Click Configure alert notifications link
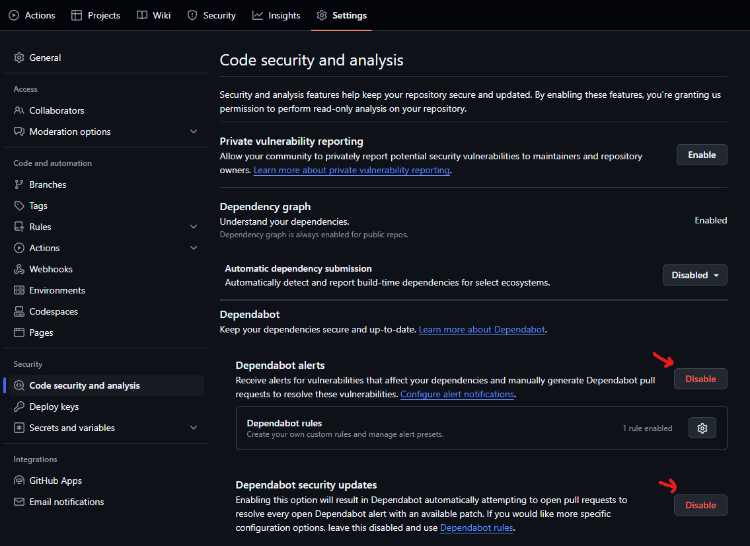This screenshot has width=750, height=546. coord(457,394)
